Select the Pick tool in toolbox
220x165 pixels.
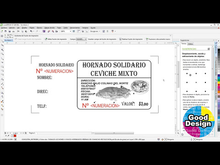pos(2,41)
